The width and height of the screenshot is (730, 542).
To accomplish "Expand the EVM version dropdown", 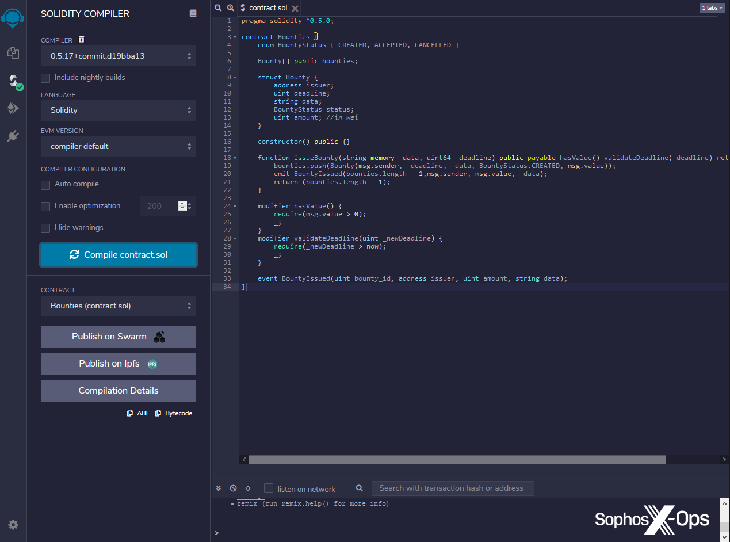I will 119,147.
